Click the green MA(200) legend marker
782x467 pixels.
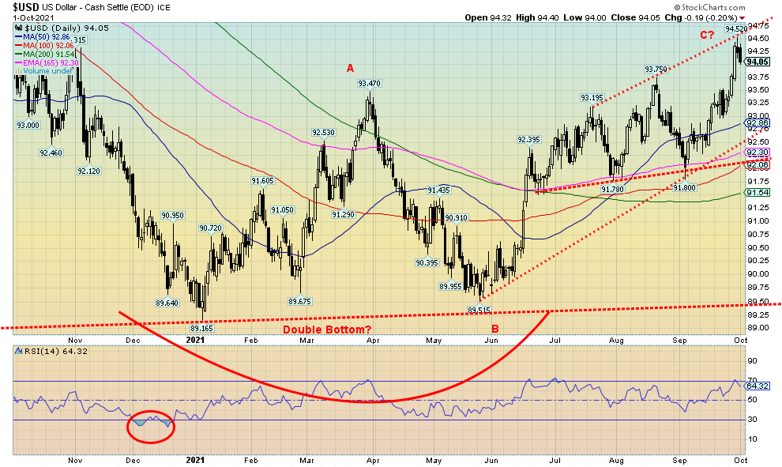point(17,55)
